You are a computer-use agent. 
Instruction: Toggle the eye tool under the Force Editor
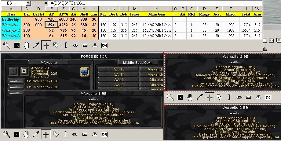[x=75, y=134]
